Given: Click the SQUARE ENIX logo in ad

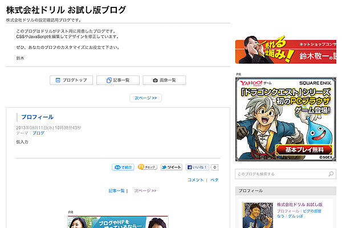Looking at the screenshot, I should (315, 83).
